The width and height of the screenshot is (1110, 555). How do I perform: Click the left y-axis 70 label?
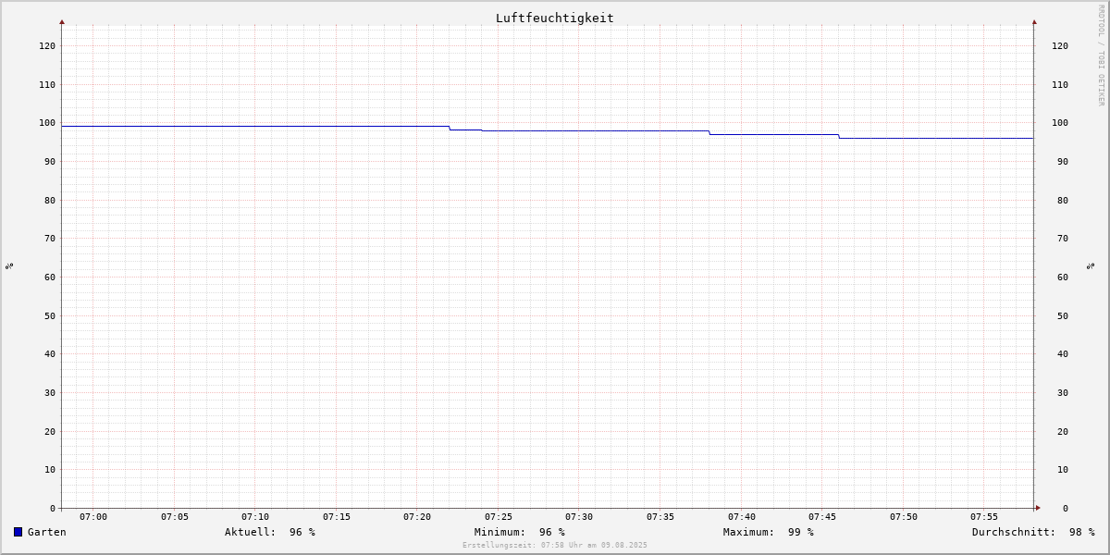(50, 239)
